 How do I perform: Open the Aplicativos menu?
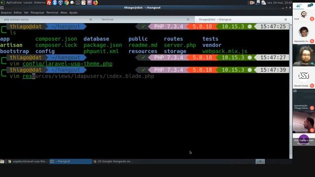14,2
